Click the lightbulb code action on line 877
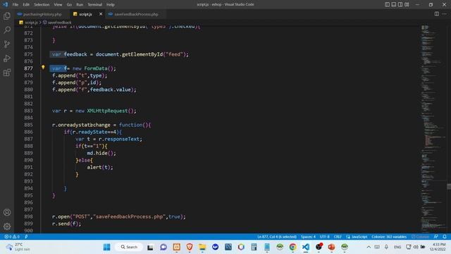The image size is (451, 254). pos(43,68)
